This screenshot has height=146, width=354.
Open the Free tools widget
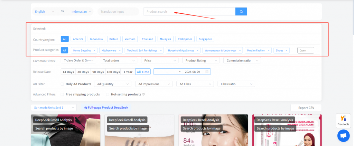[343, 121]
